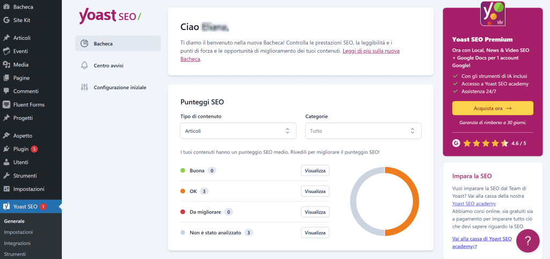Switch to Yoast Bacheca tab
This screenshot has width=550, height=259.
click(118, 44)
